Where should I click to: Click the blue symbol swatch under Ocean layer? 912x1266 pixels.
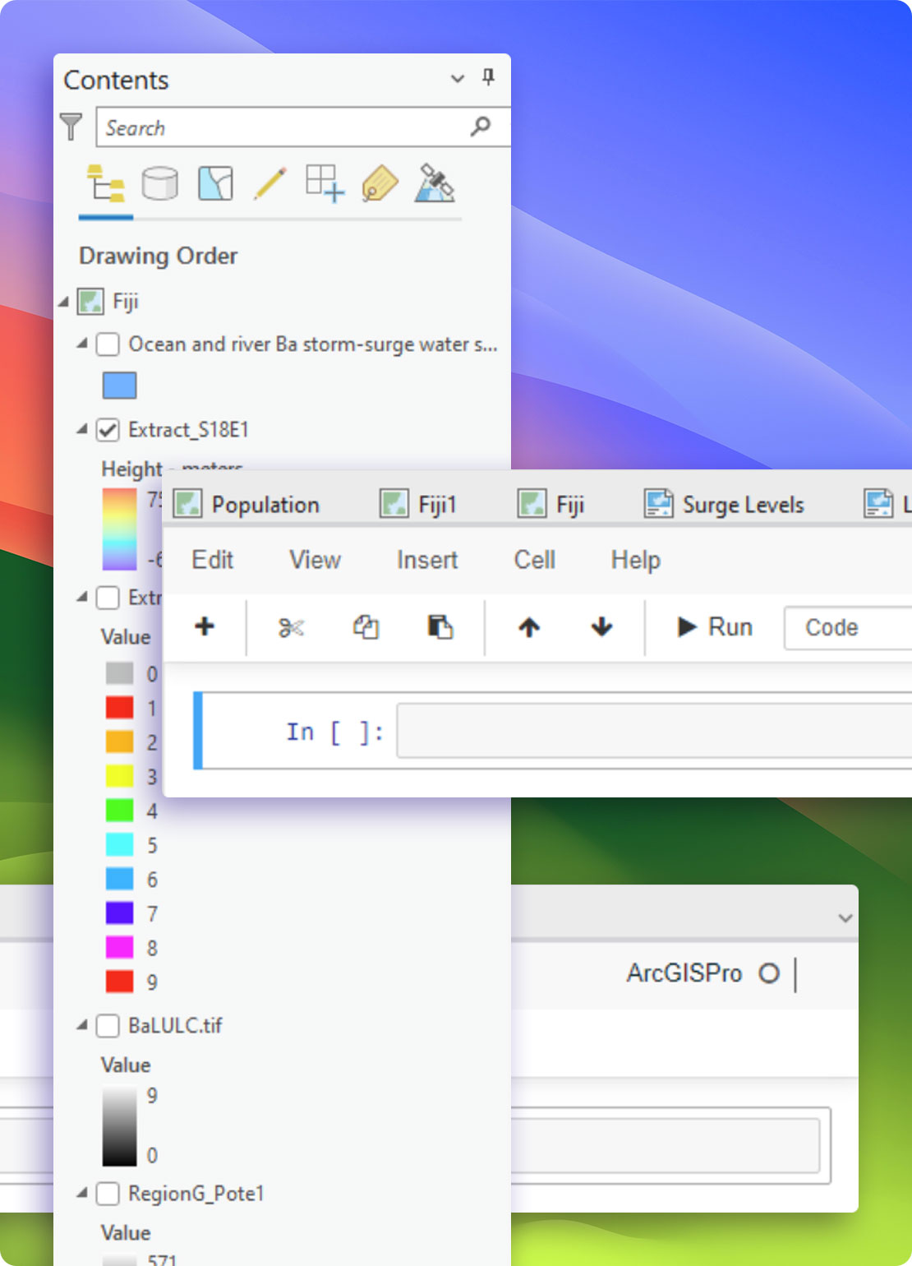click(120, 386)
